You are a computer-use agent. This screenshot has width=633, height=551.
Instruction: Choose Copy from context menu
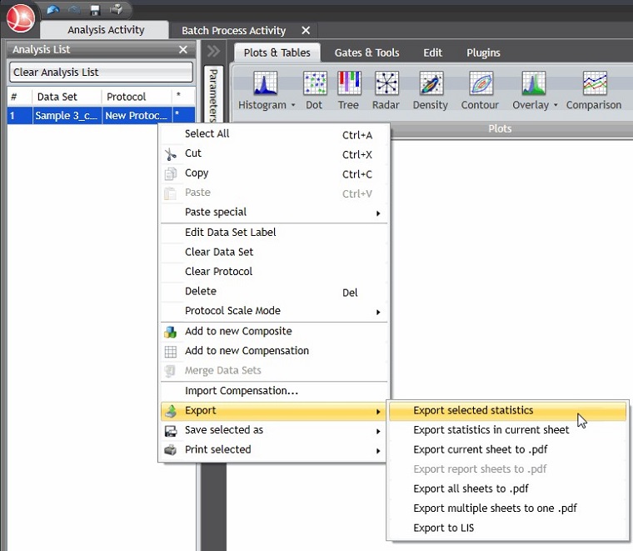click(274, 173)
